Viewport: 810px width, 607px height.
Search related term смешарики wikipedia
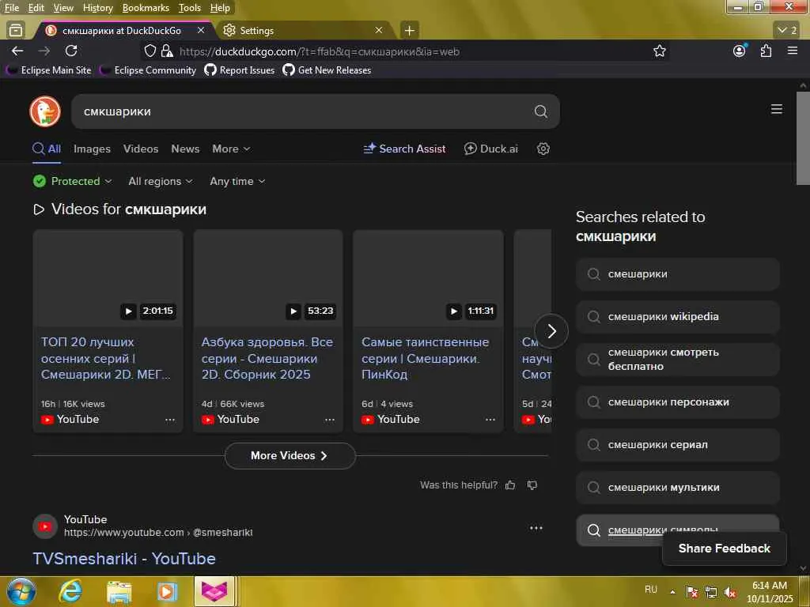click(x=677, y=317)
